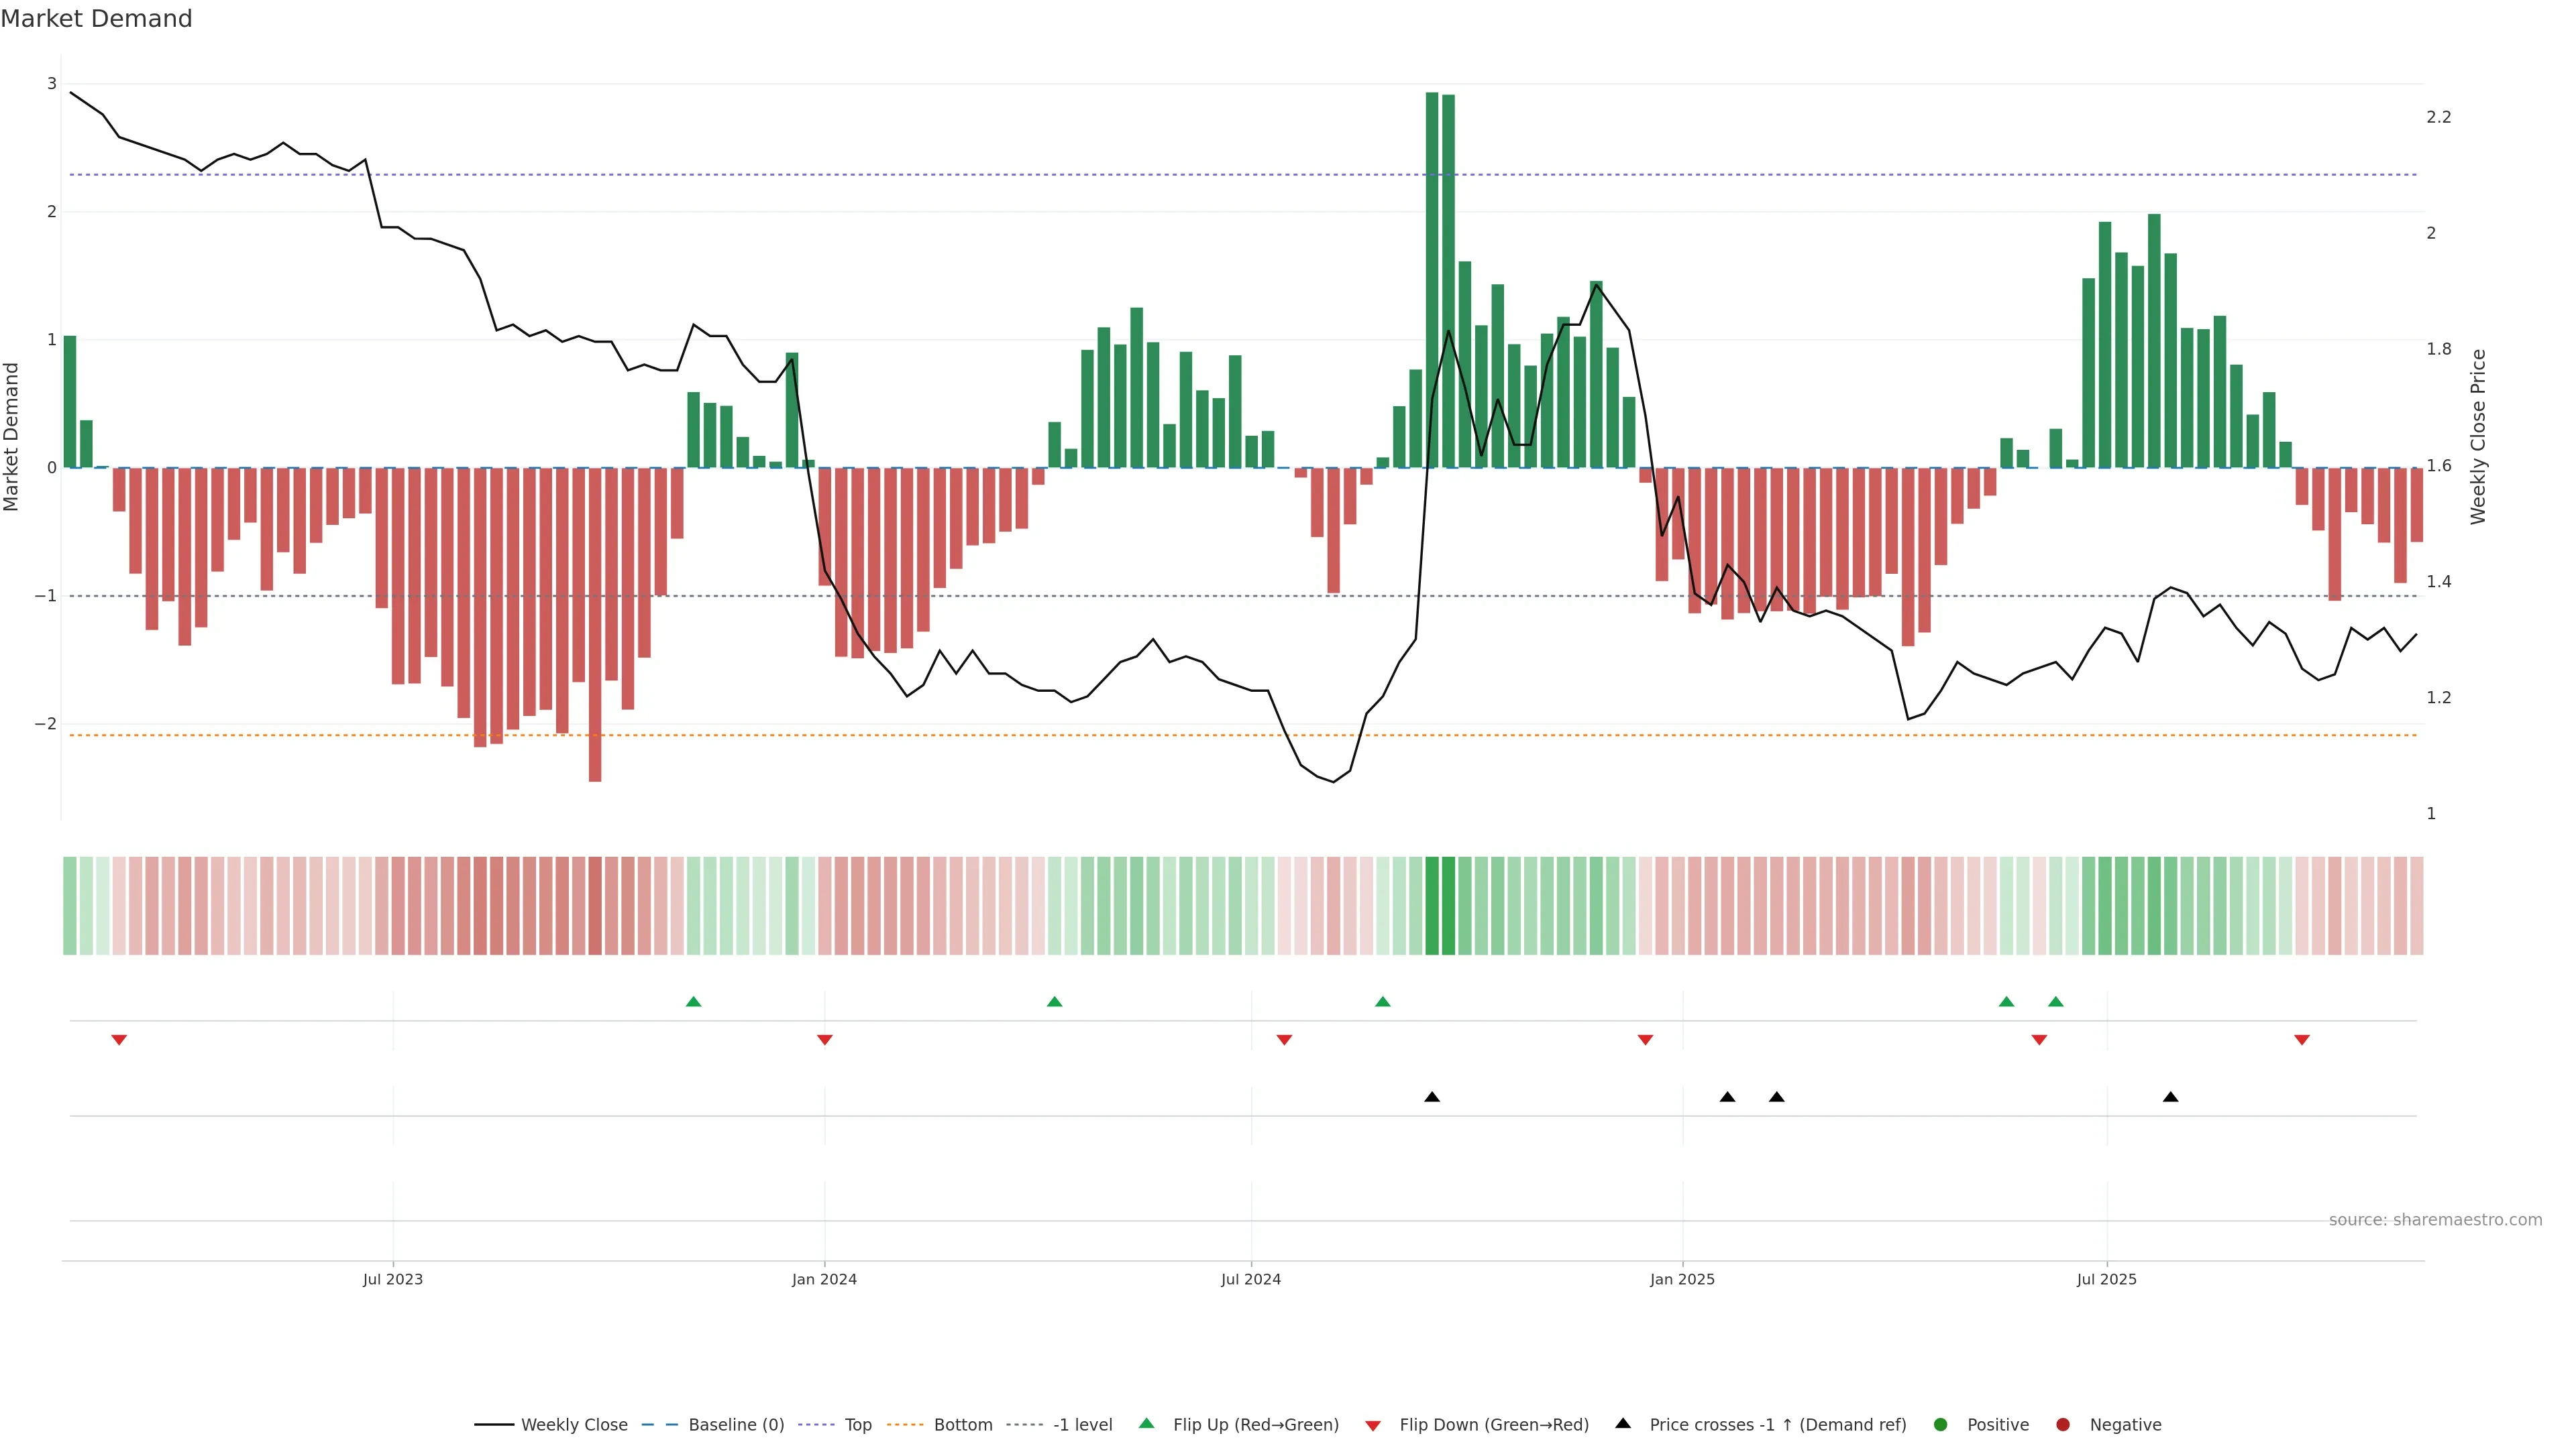Click the dark red Negative legend dot
The width and height of the screenshot is (2576, 1448).
(2063, 1424)
